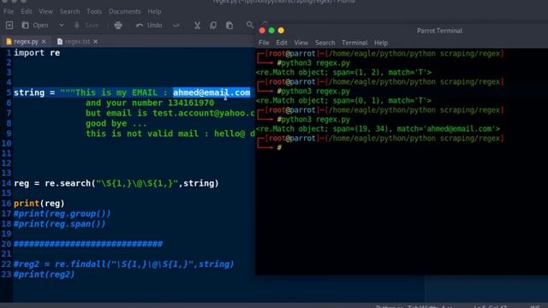Click the '#reg2 = re.findall' comment line
The width and height of the screenshot is (548, 308).
pyautogui.click(x=123, y=264)
